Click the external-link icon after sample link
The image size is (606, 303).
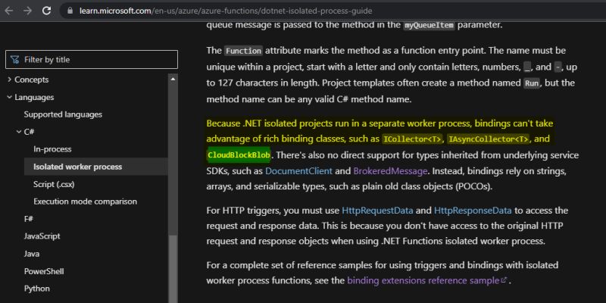[503, 280]
